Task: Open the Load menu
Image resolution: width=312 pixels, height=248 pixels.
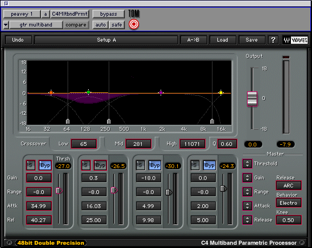Action: pyautogui.click(x=222, y=40)
